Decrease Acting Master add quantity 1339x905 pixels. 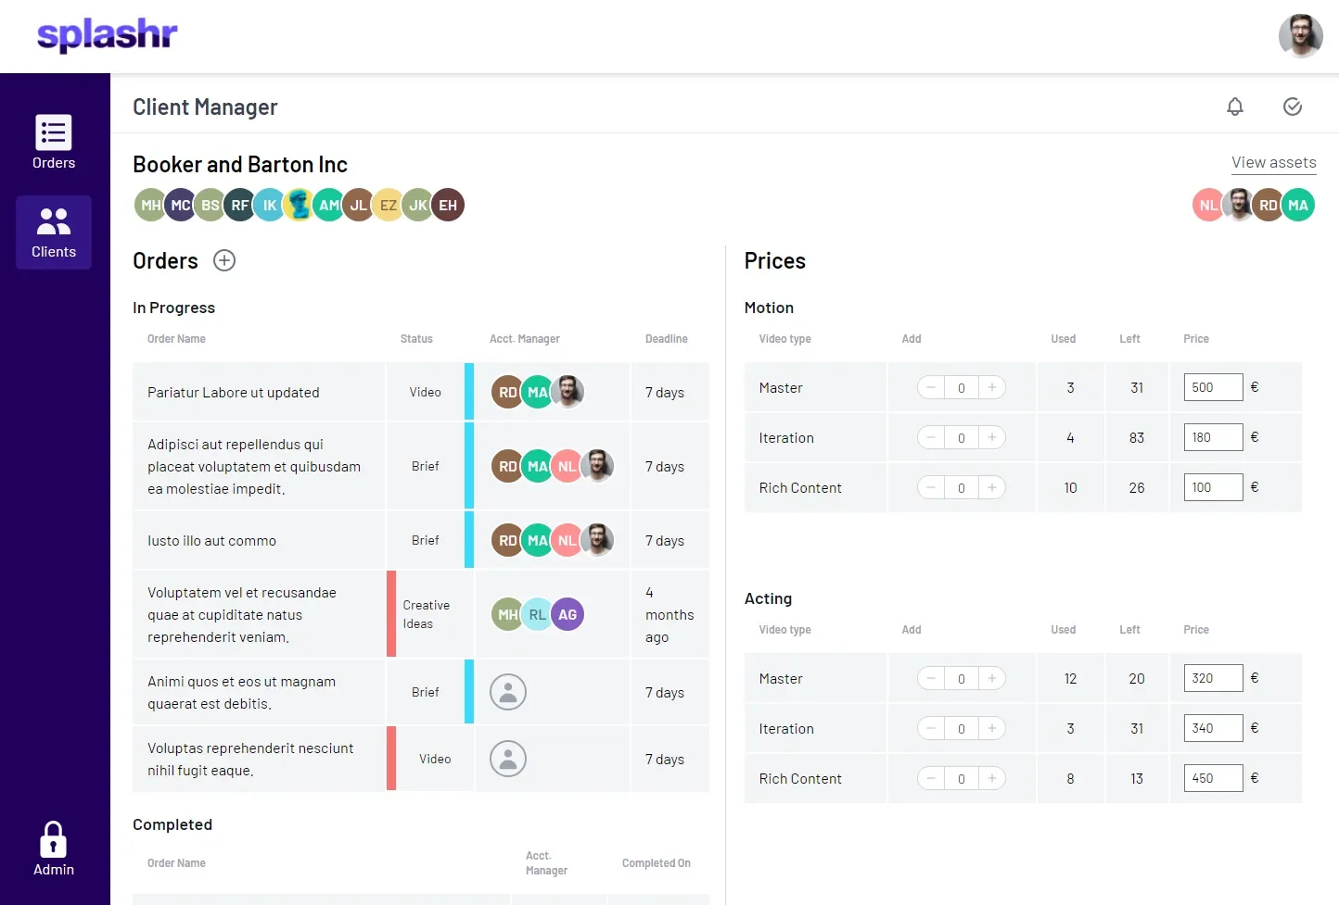pyautogui.click(x=931, y=678)
